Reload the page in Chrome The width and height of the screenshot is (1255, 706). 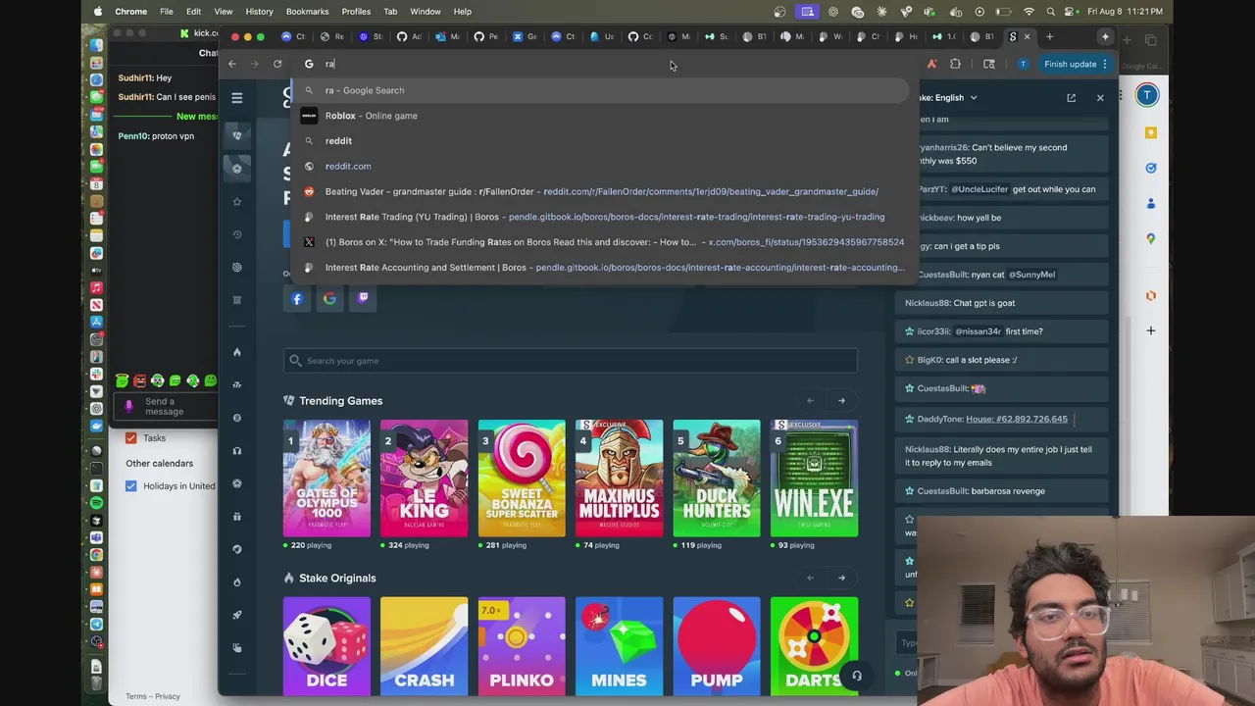(x=277, y=64)
